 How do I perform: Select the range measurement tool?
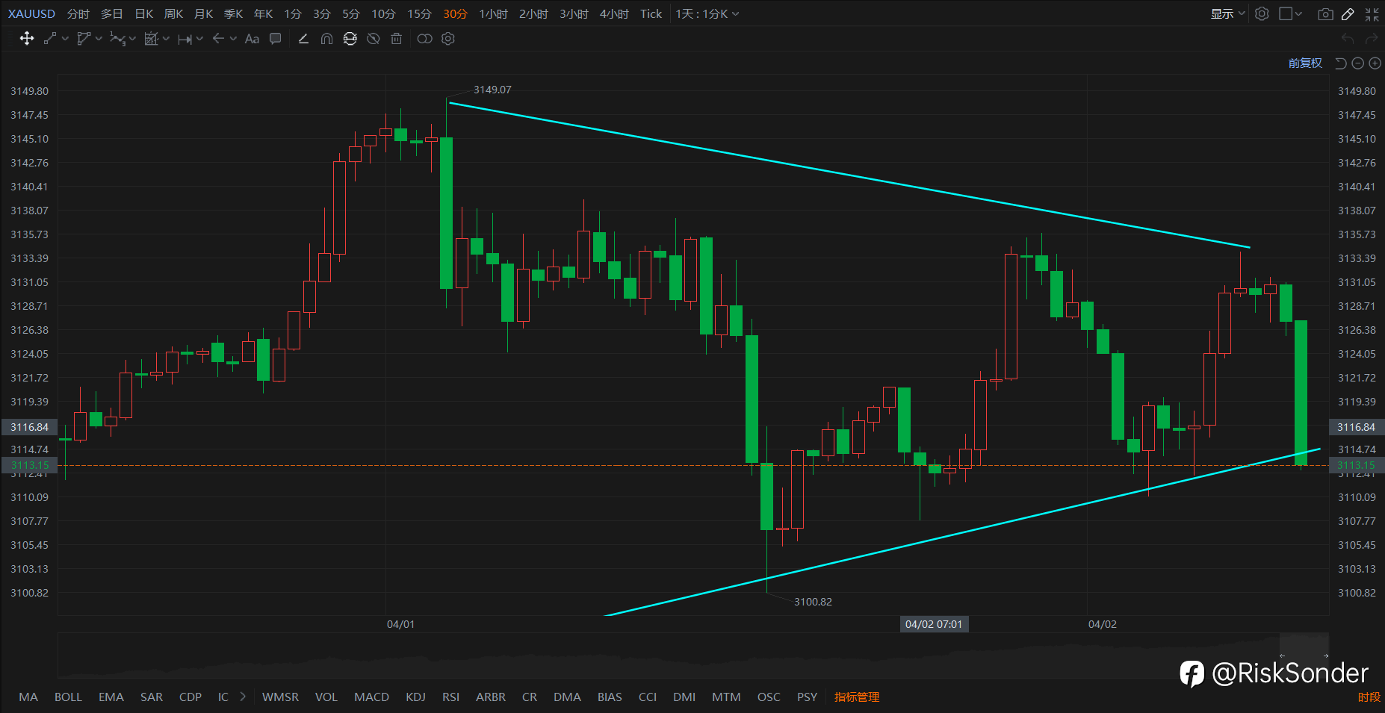point(185,39)
